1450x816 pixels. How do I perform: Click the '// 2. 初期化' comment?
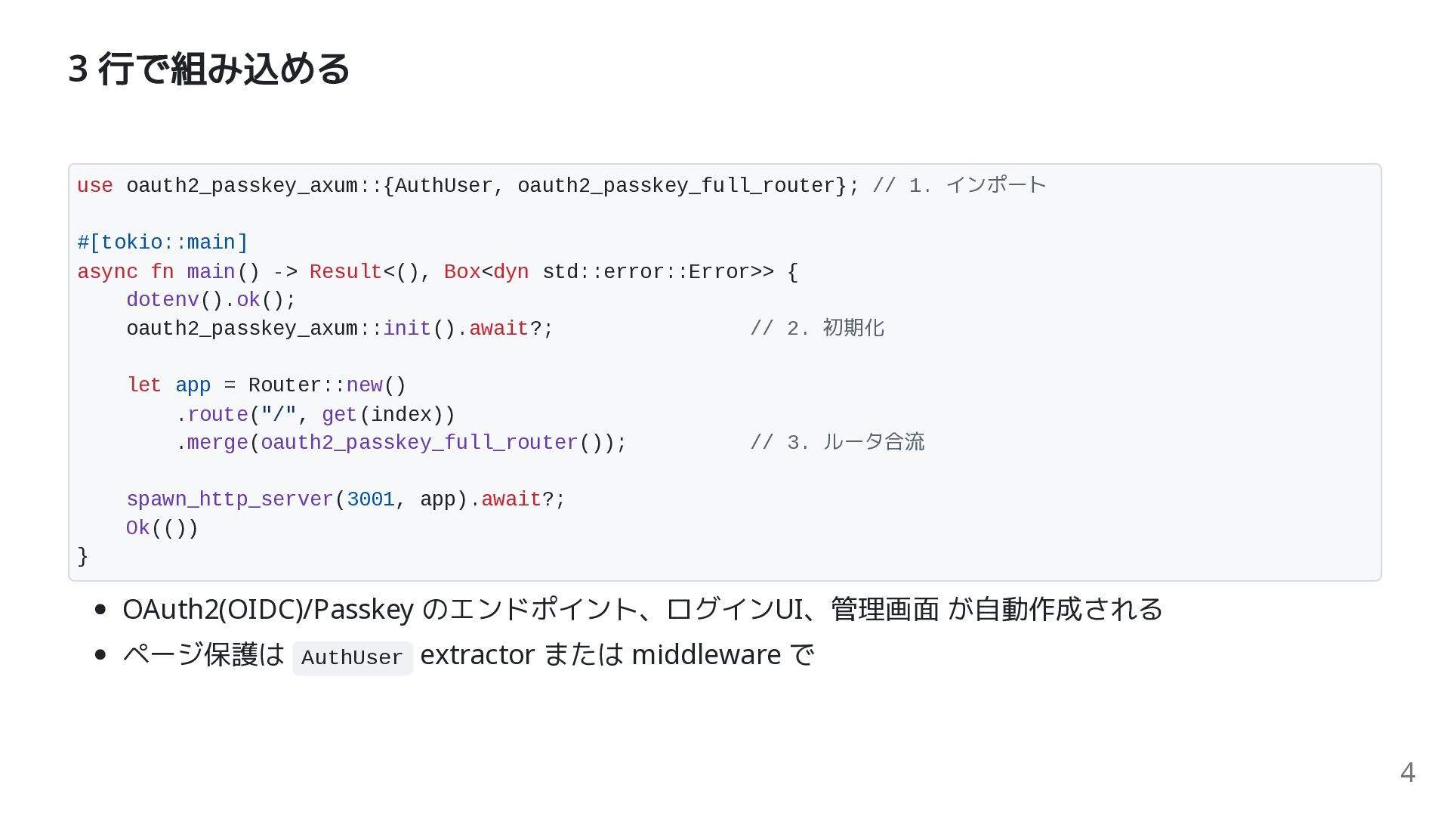(817, 329)
